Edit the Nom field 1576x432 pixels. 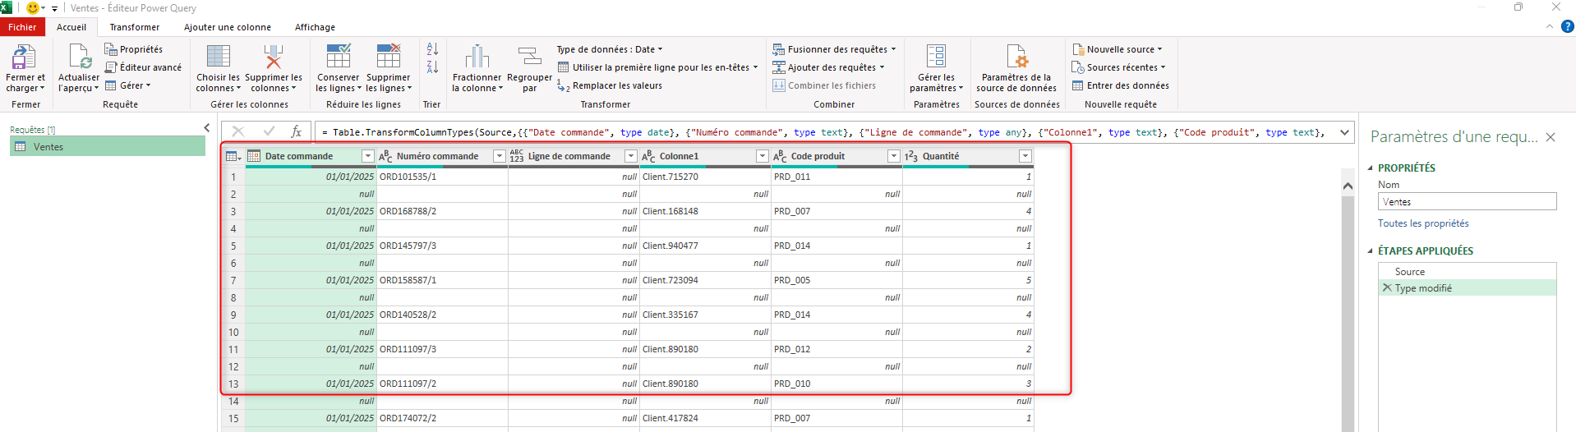click(x=1467, y=201)
